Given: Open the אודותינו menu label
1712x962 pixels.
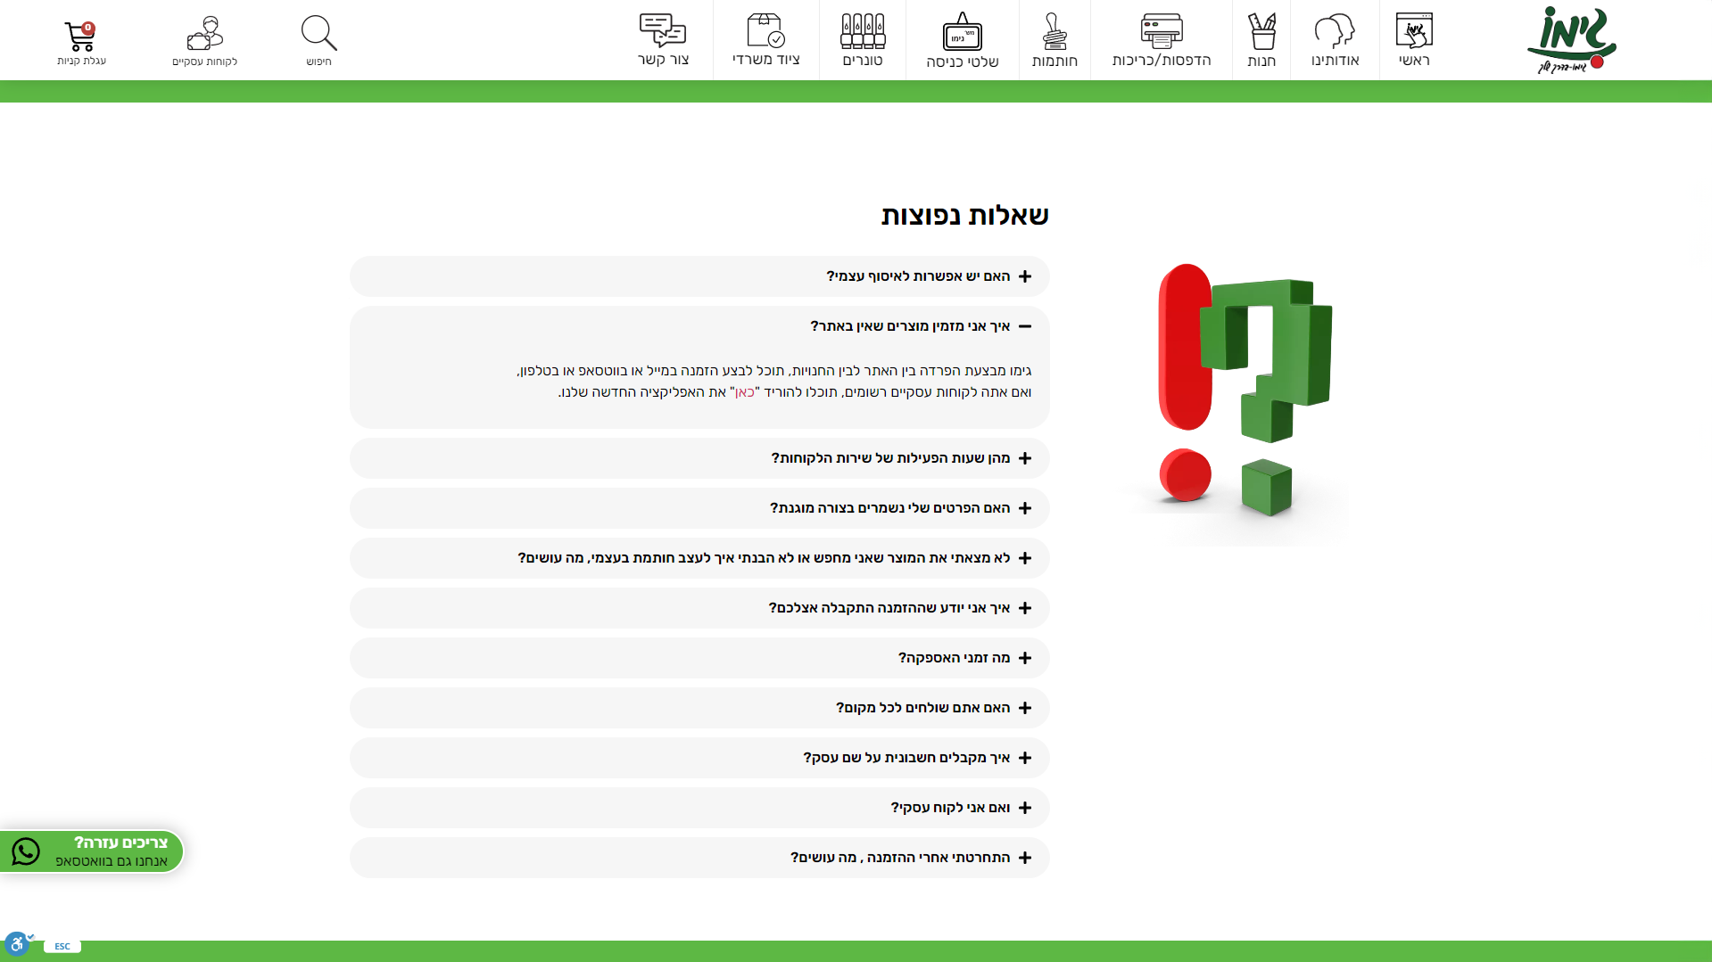Looking at the screenshot, I should [x=1335, y=61].
